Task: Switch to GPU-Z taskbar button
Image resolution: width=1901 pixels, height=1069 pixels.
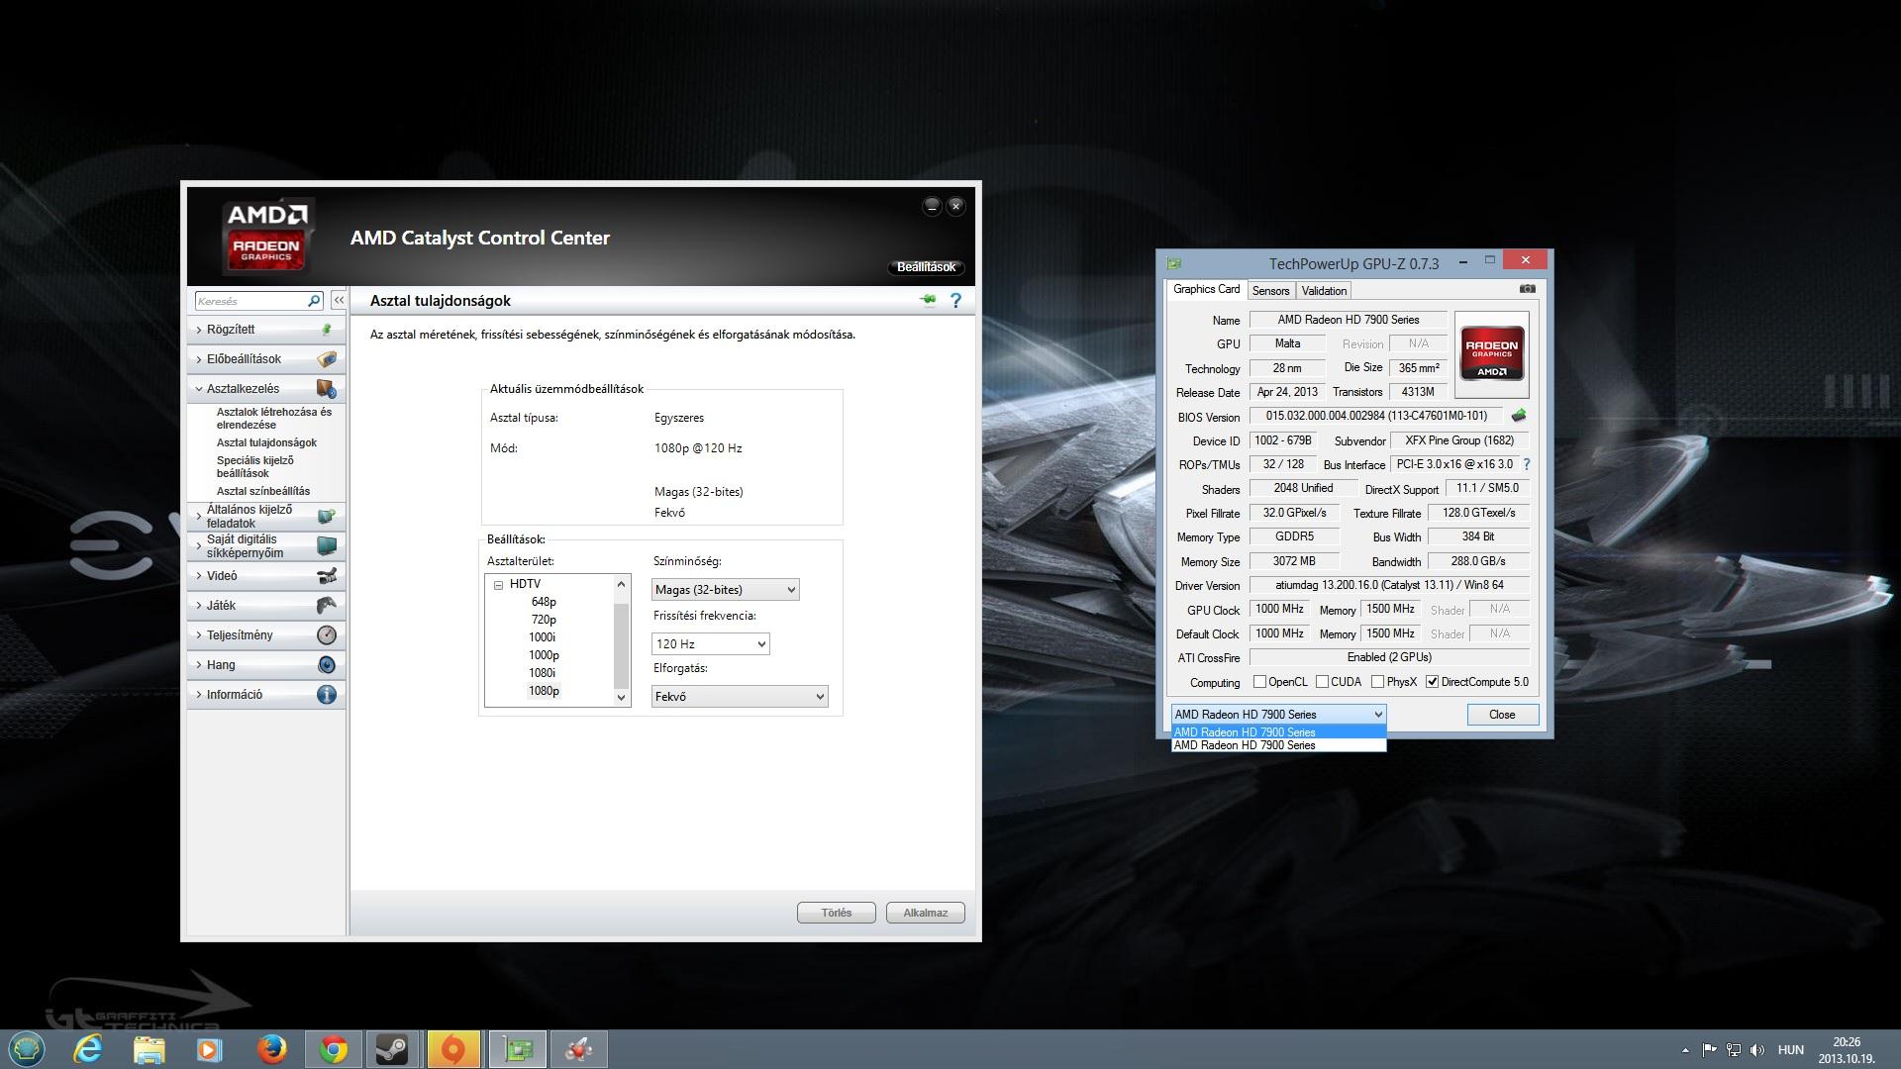Action: (x=517, y=1049)
